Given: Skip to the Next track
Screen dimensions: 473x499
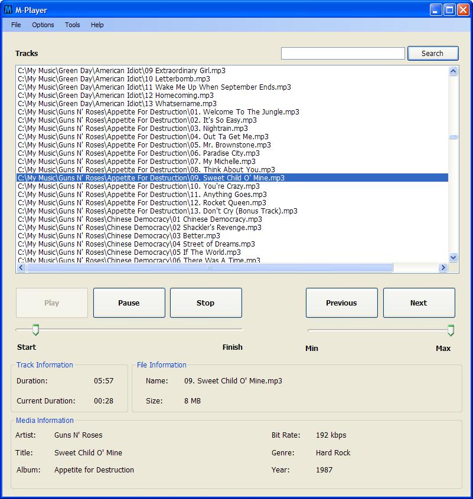Looking at the screenshot, I should click(419, 303).
